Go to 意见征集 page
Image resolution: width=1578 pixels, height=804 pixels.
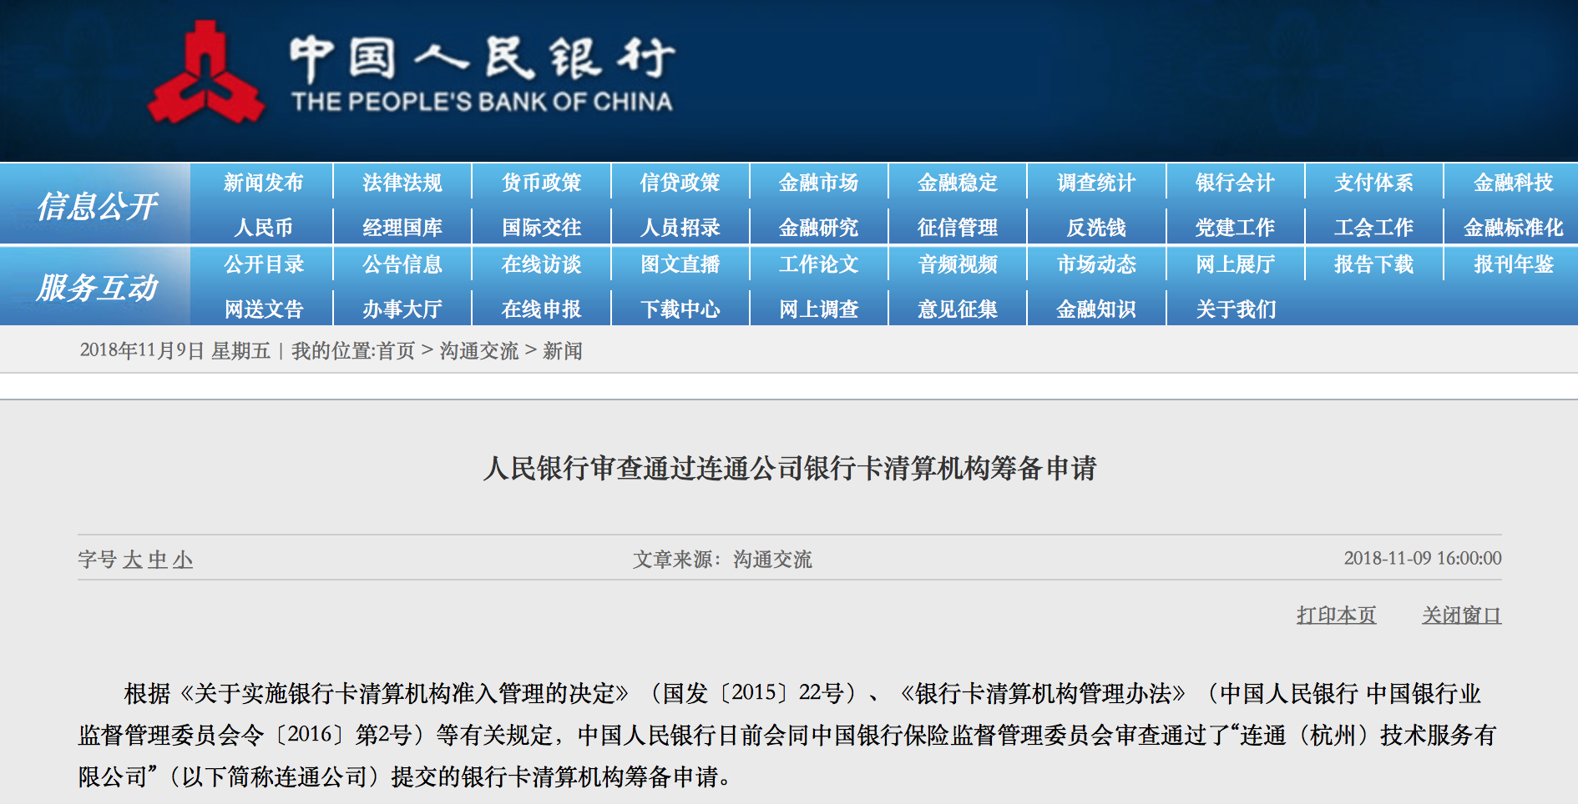pos(958,309)
